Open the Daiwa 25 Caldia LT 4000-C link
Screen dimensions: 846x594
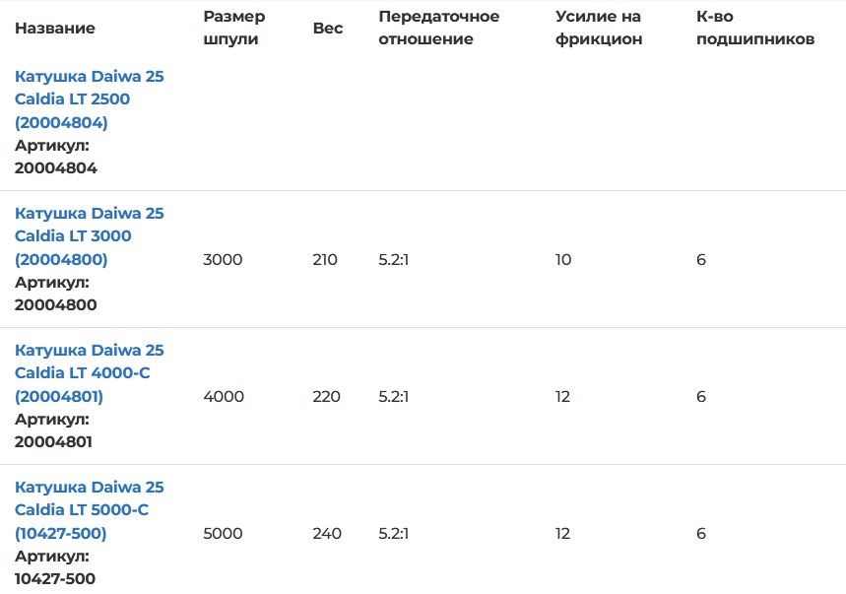click(89, 373)
